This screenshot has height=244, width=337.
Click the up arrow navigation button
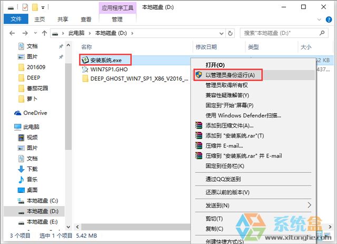pos(44,33)
